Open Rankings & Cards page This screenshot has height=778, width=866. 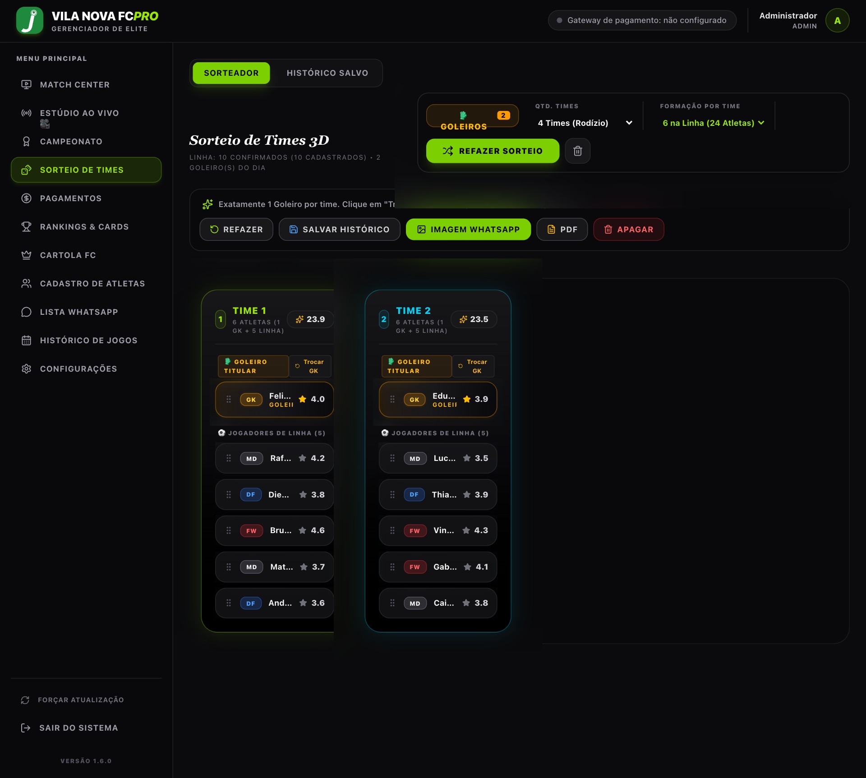click(x=86, y=227)
